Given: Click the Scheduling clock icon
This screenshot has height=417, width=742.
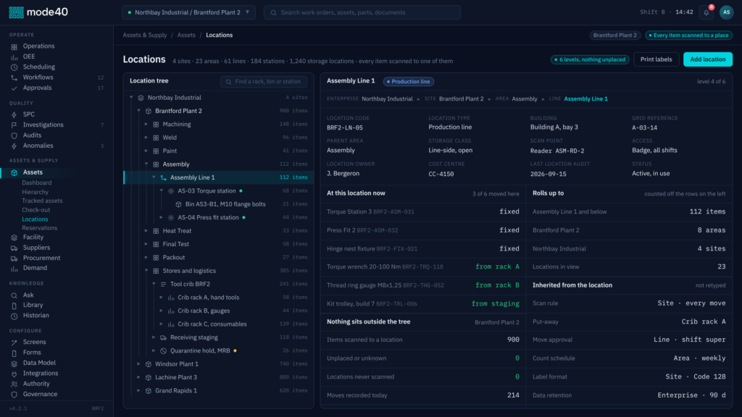Looking at the screenshot, I should pos(14,67).
